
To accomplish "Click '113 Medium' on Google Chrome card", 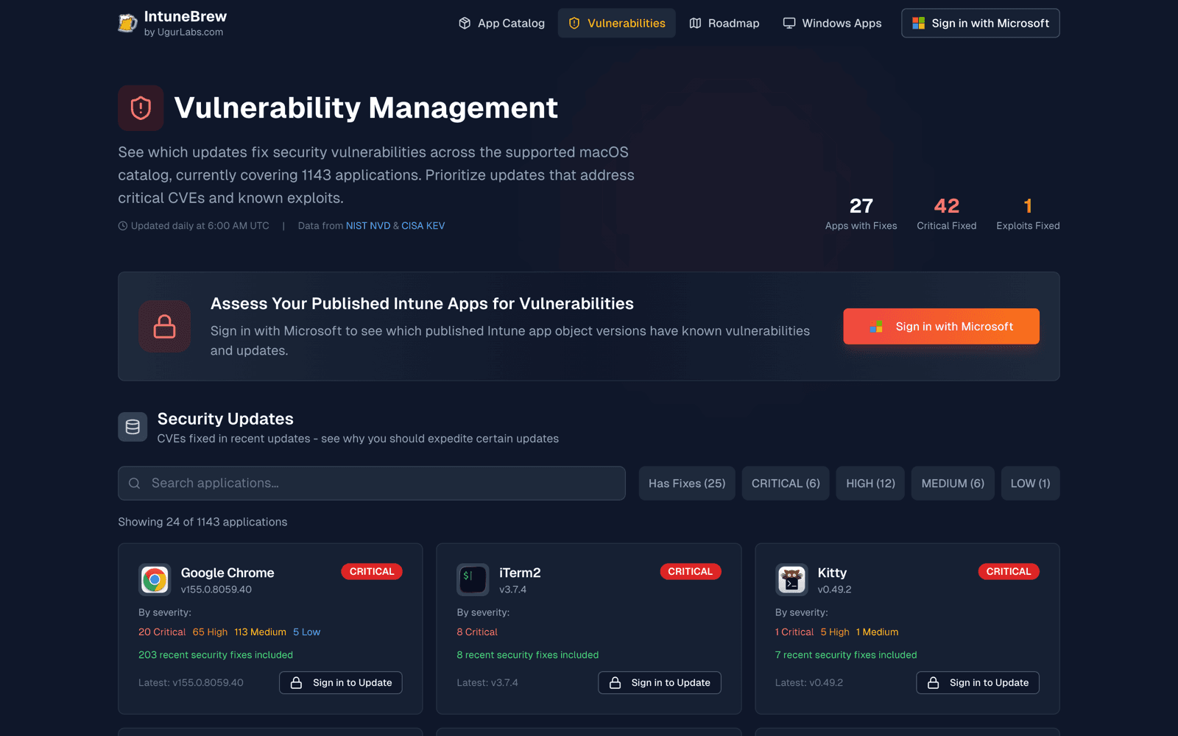I will 260,632.
